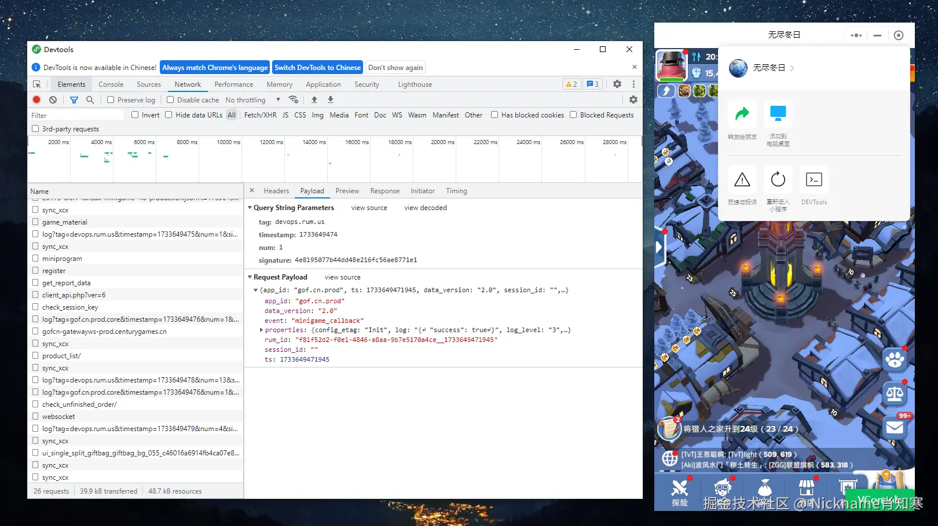Open the quest scroll icon

coord(669,428)
